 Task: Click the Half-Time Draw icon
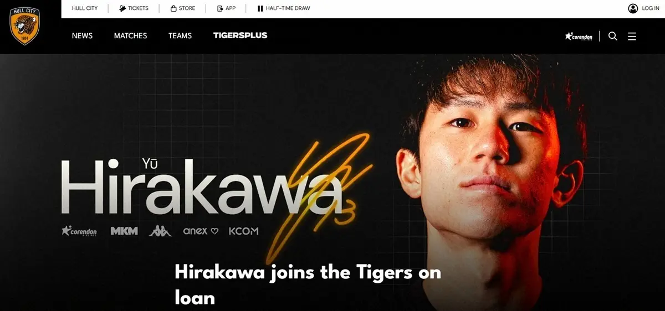tap(260, 8)
